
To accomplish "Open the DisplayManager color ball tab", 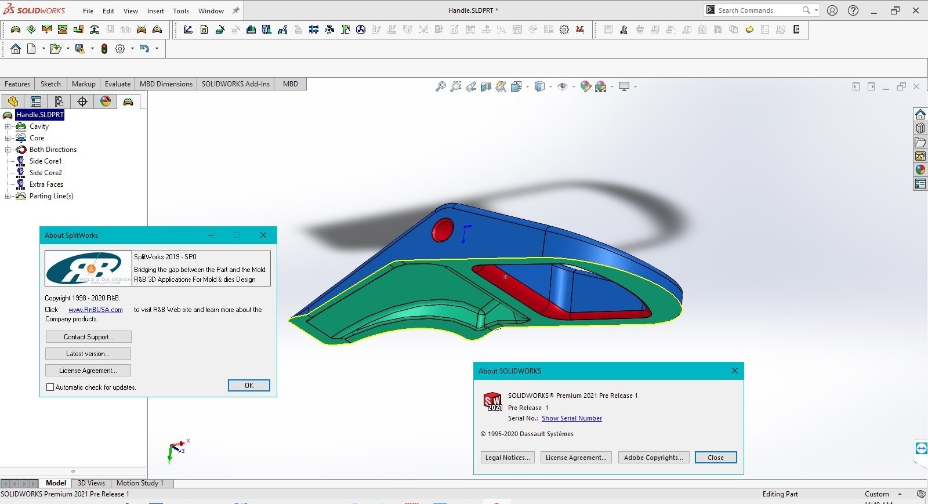I will click(x=106, y=101).
